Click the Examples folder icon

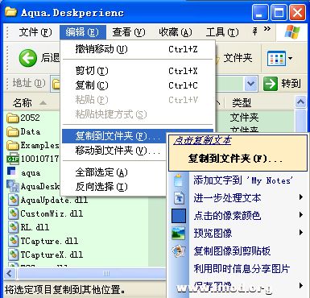(x=12, y=145)
